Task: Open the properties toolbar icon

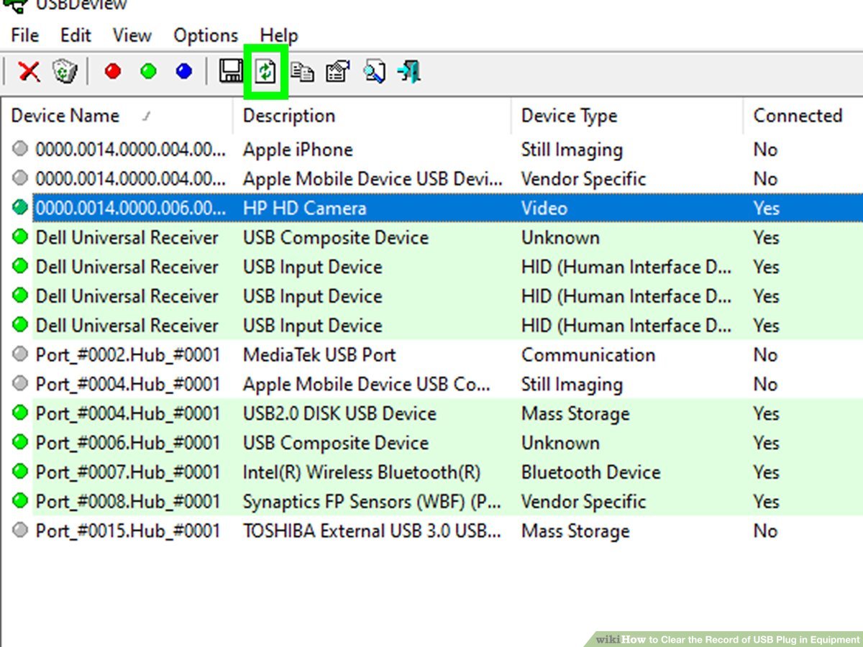Action: 337,71
